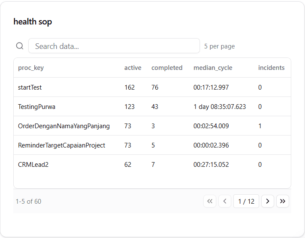Go to the next page
Screen dimensions: 305x238
pyautogui.click(x=268, y=201)
